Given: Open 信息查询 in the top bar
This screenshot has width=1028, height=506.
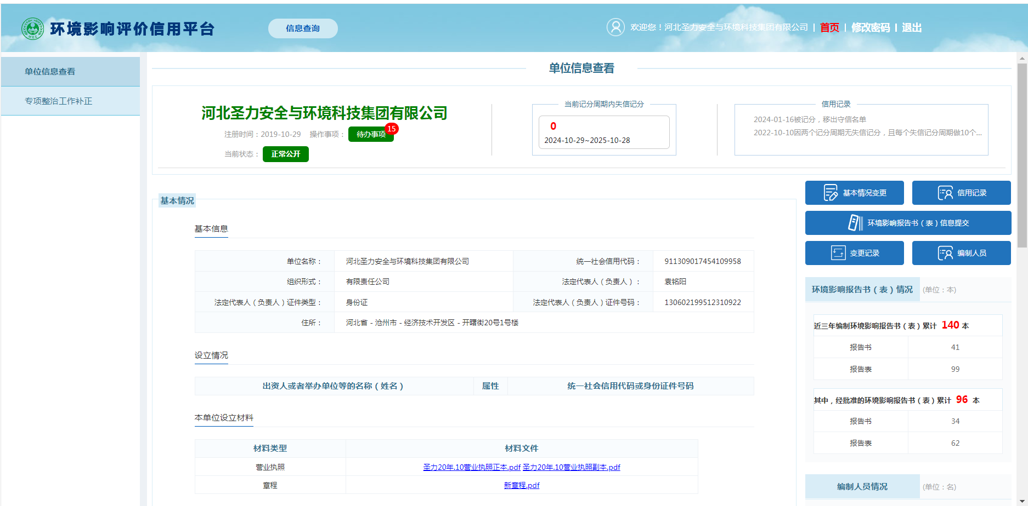Looking at the screenshot, I should coord(303,28).
